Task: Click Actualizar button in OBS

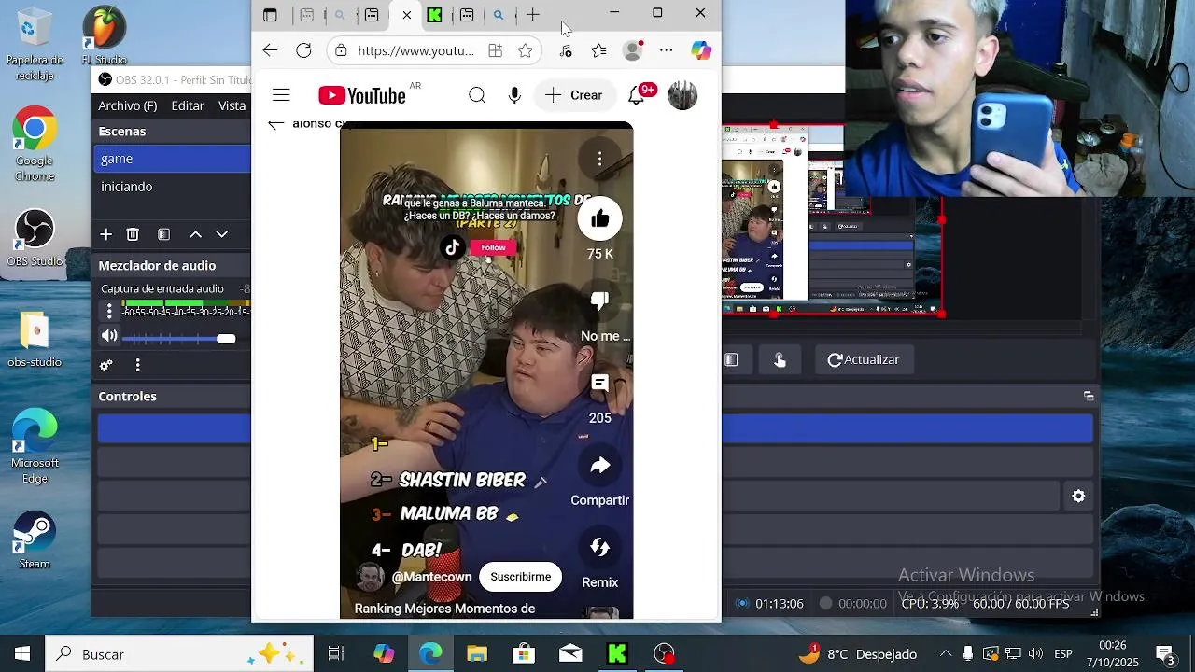Action: pyautogui.click(x=864, y=359)
